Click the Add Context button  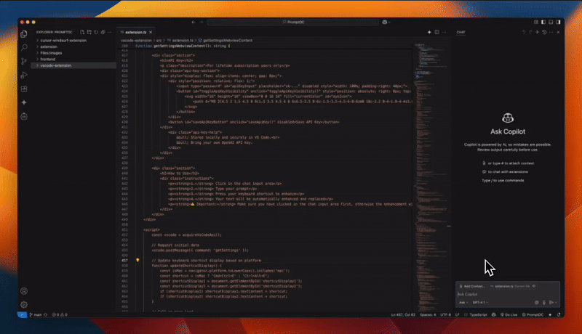click(x=472, y=286)
